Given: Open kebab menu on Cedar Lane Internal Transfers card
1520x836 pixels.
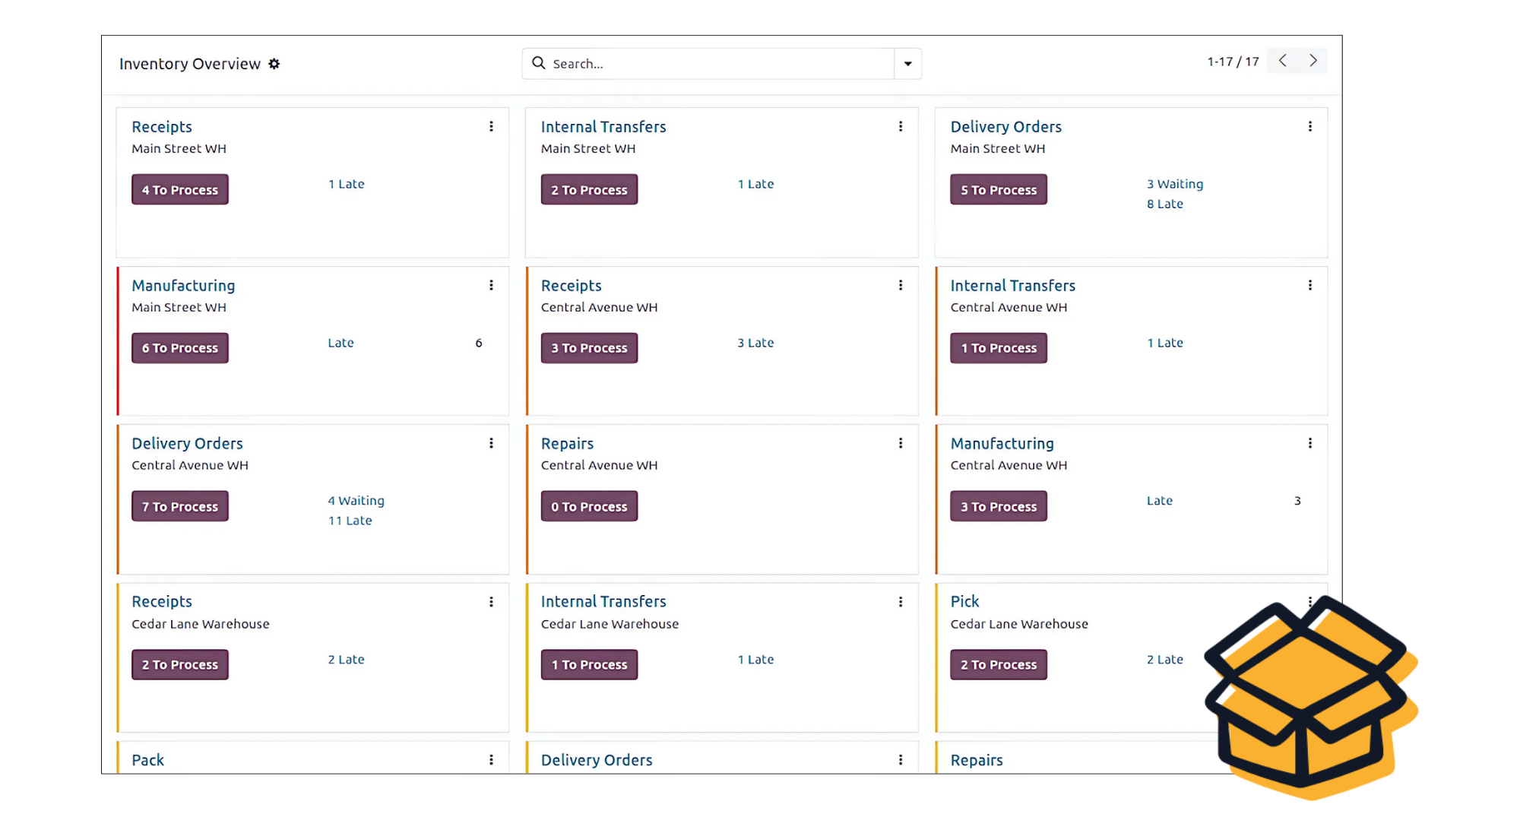Looking at the screenshot, I should 901,601.
